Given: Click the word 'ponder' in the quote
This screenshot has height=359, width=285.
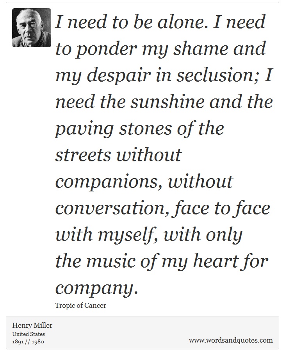Looking at the screenshot, I should pyautogui.click(x=106, y=49).
